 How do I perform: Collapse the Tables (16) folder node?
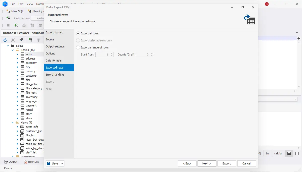tap(13, 50)
